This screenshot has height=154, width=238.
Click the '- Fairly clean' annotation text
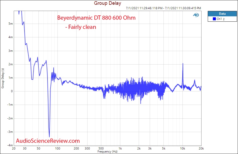[80, 27]
